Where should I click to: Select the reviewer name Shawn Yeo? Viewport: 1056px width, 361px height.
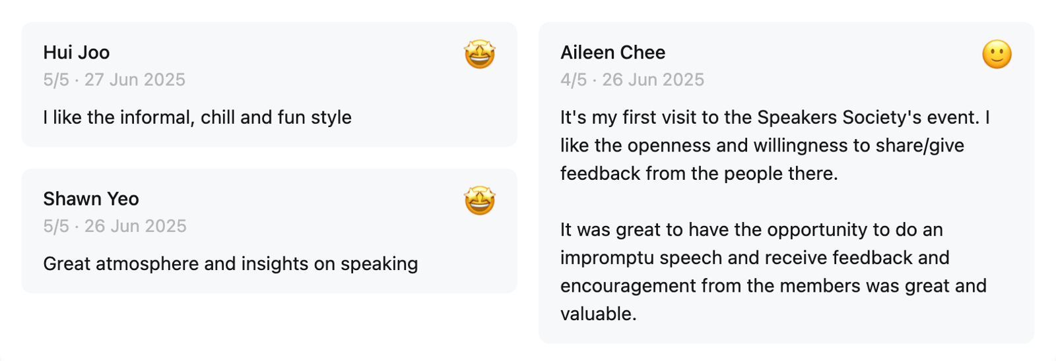91,199
